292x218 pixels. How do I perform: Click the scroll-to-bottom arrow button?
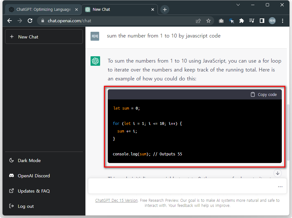click(x=277, y=173)
